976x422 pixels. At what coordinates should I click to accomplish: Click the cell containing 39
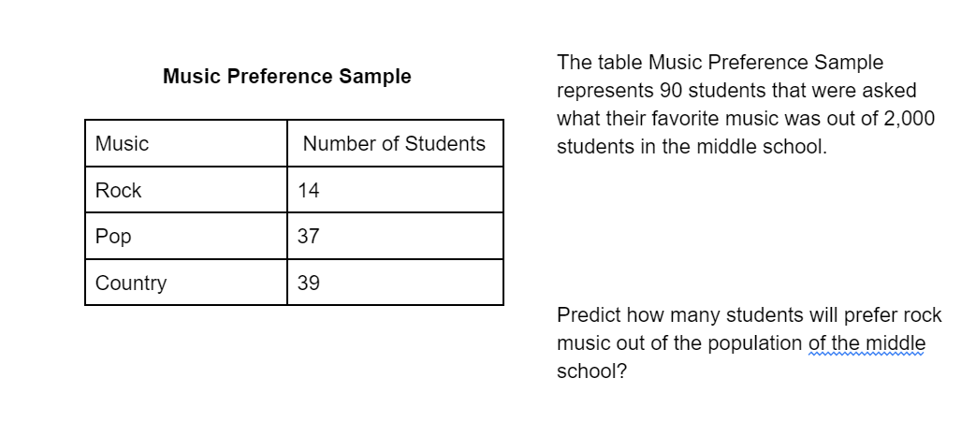(x=395, y=283)
